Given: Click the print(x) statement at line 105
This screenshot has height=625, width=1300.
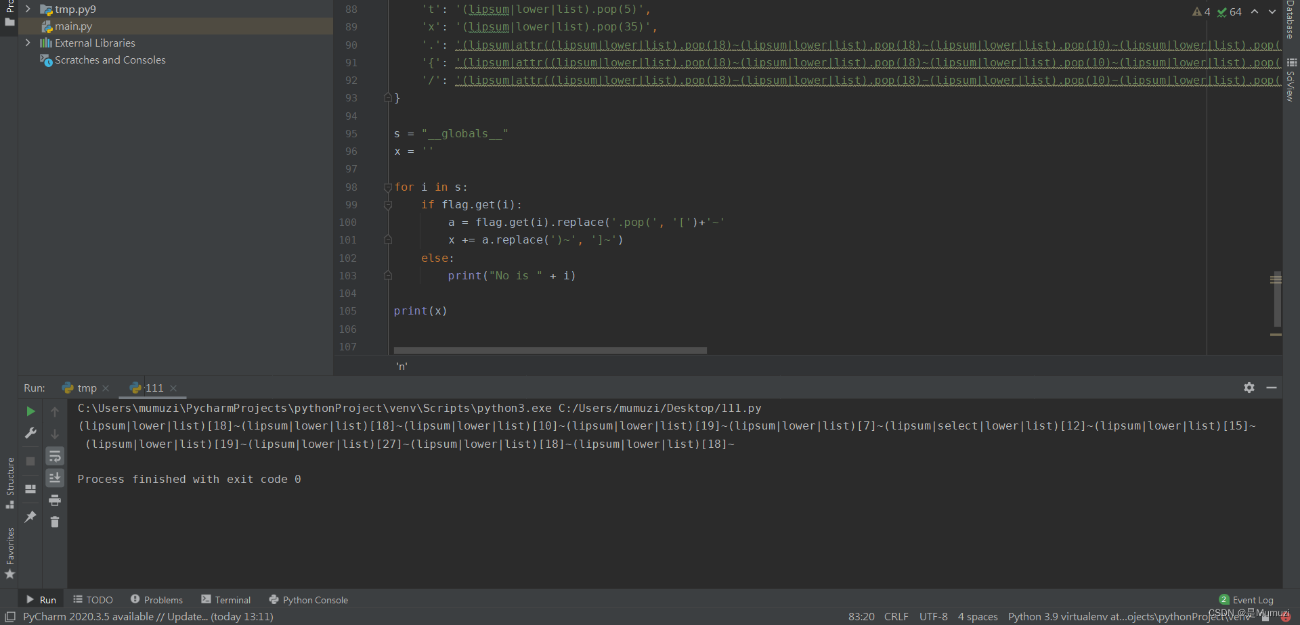Looking at the screenshot, I should pyautogui.click(x=420, y=311).
